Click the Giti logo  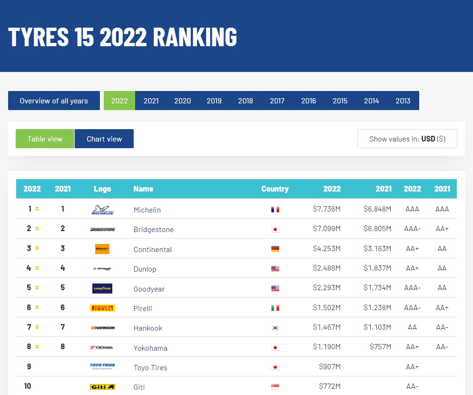click(103, 387)
